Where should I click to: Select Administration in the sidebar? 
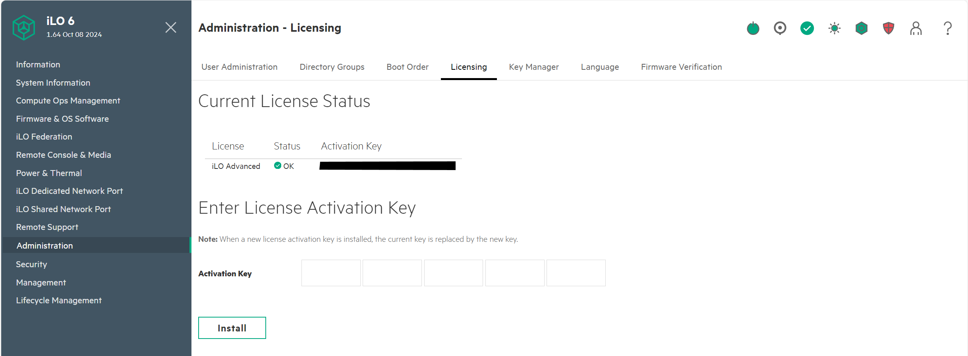click(97, 245)
